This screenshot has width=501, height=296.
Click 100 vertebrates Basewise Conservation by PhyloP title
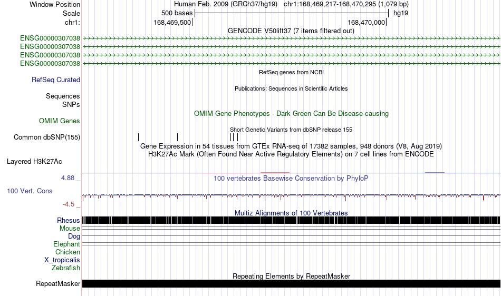[x=291, y=179]
